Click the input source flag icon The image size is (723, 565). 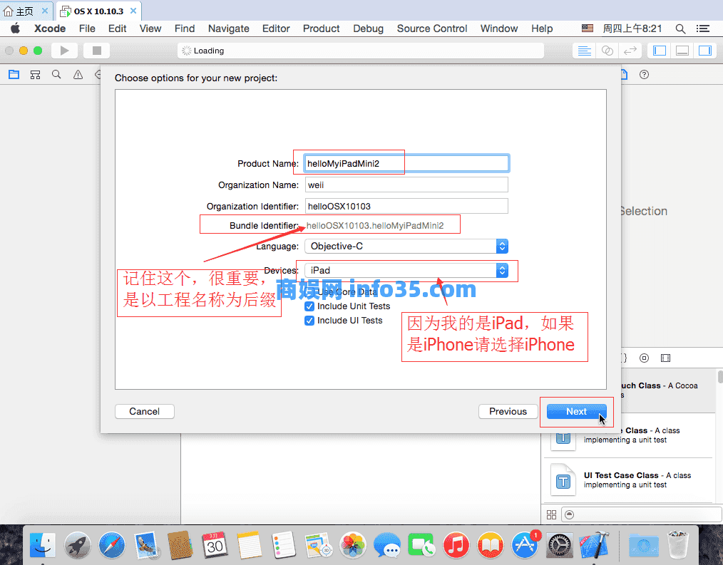coord(588,28)
